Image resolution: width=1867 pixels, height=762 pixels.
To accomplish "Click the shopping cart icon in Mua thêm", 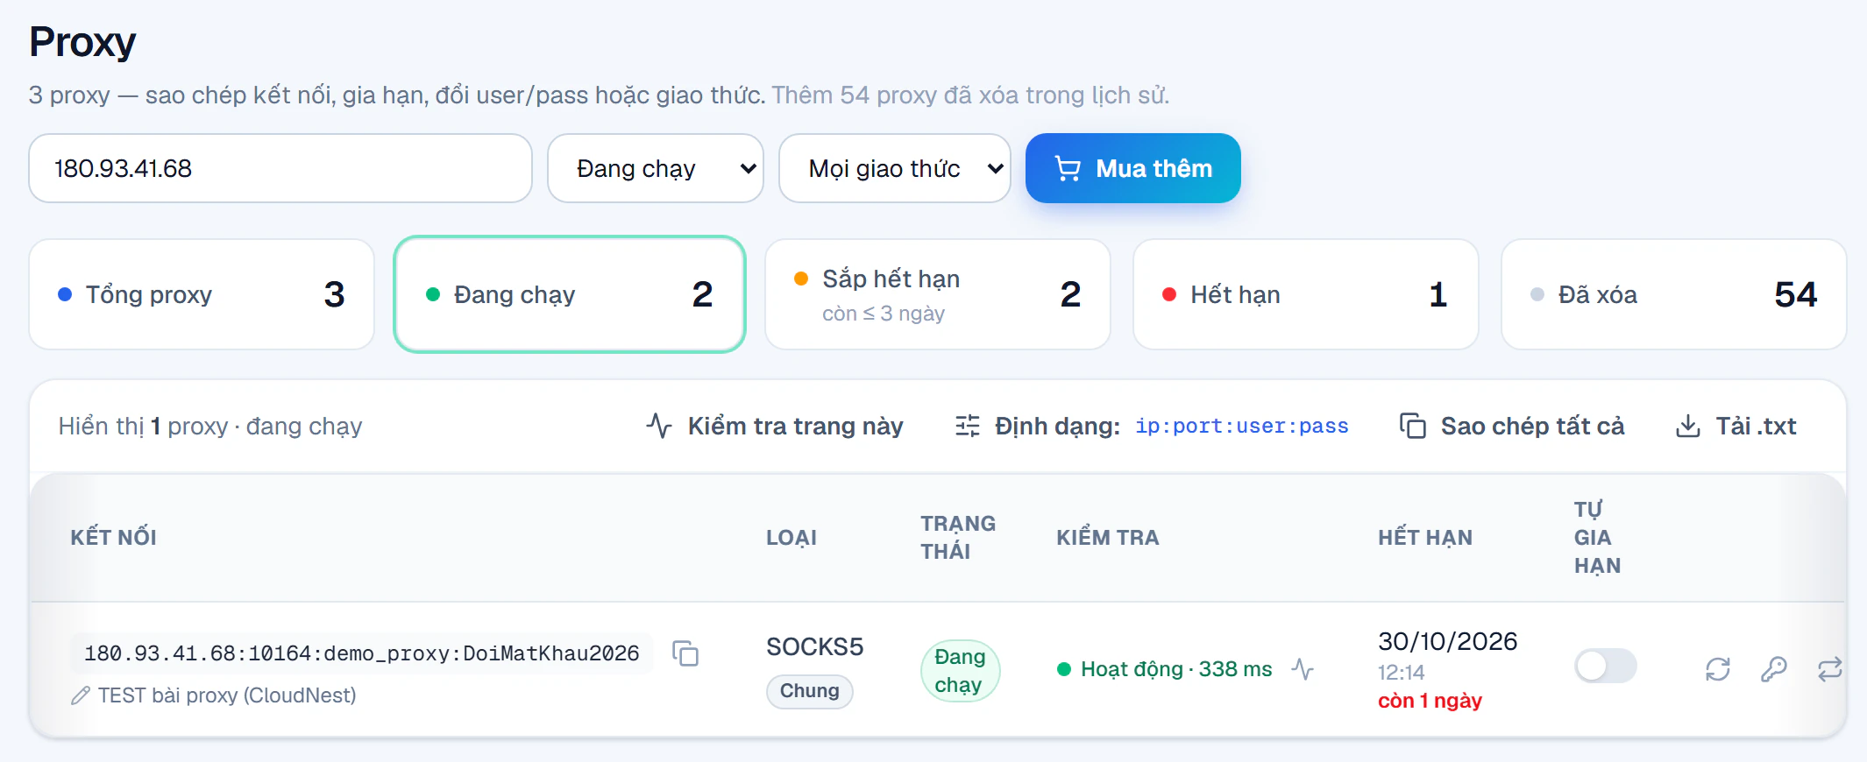I will pos(1068,168).
